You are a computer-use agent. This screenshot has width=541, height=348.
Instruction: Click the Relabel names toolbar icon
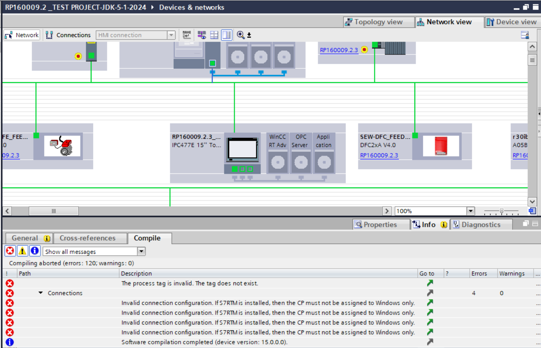187,35
